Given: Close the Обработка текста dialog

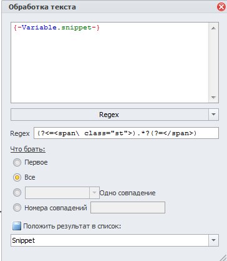Looking at the screenshot, I should pyautogui.click(x=221, y=7).
